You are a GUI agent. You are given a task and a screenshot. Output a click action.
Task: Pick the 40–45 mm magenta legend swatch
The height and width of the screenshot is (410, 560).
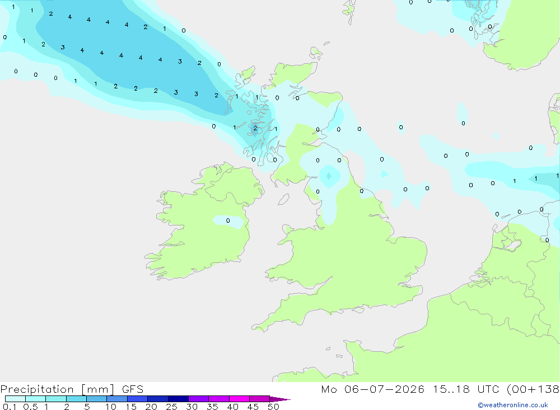(x=239, y=399)
